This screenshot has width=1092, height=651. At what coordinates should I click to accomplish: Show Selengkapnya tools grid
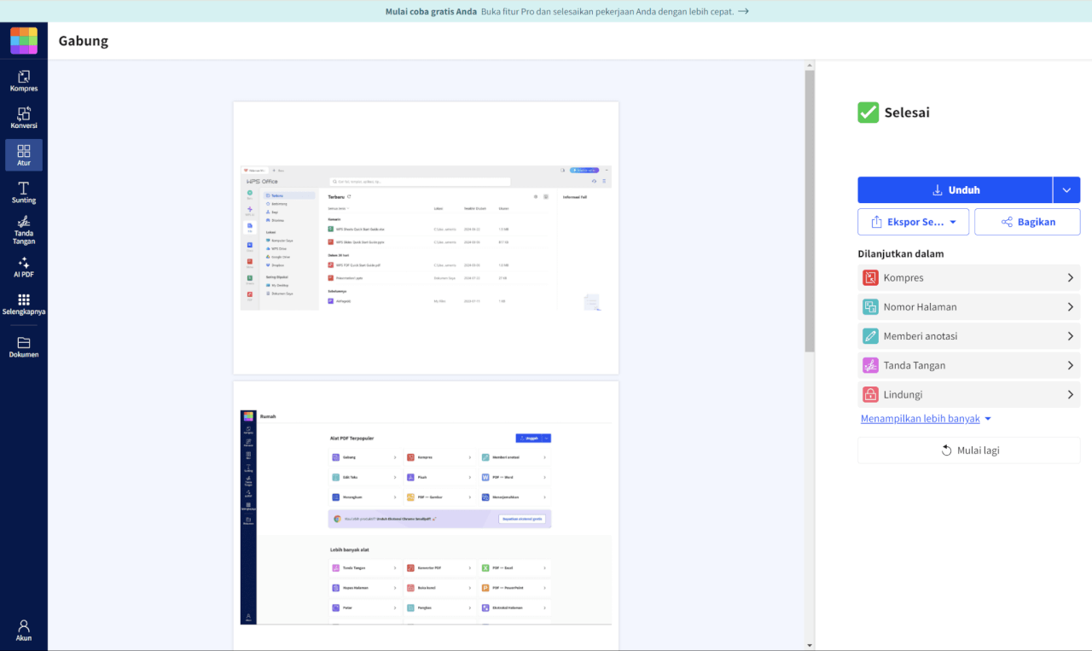tap(24, 305)
